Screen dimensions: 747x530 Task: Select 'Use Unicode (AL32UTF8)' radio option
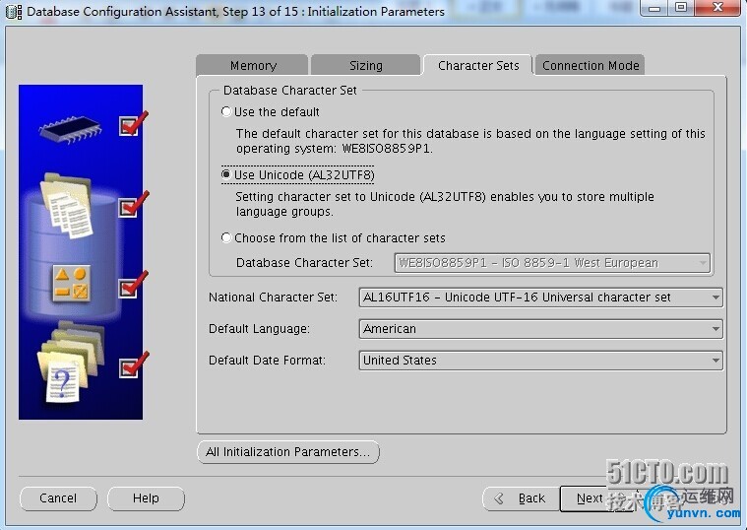(x=226, y=174)
